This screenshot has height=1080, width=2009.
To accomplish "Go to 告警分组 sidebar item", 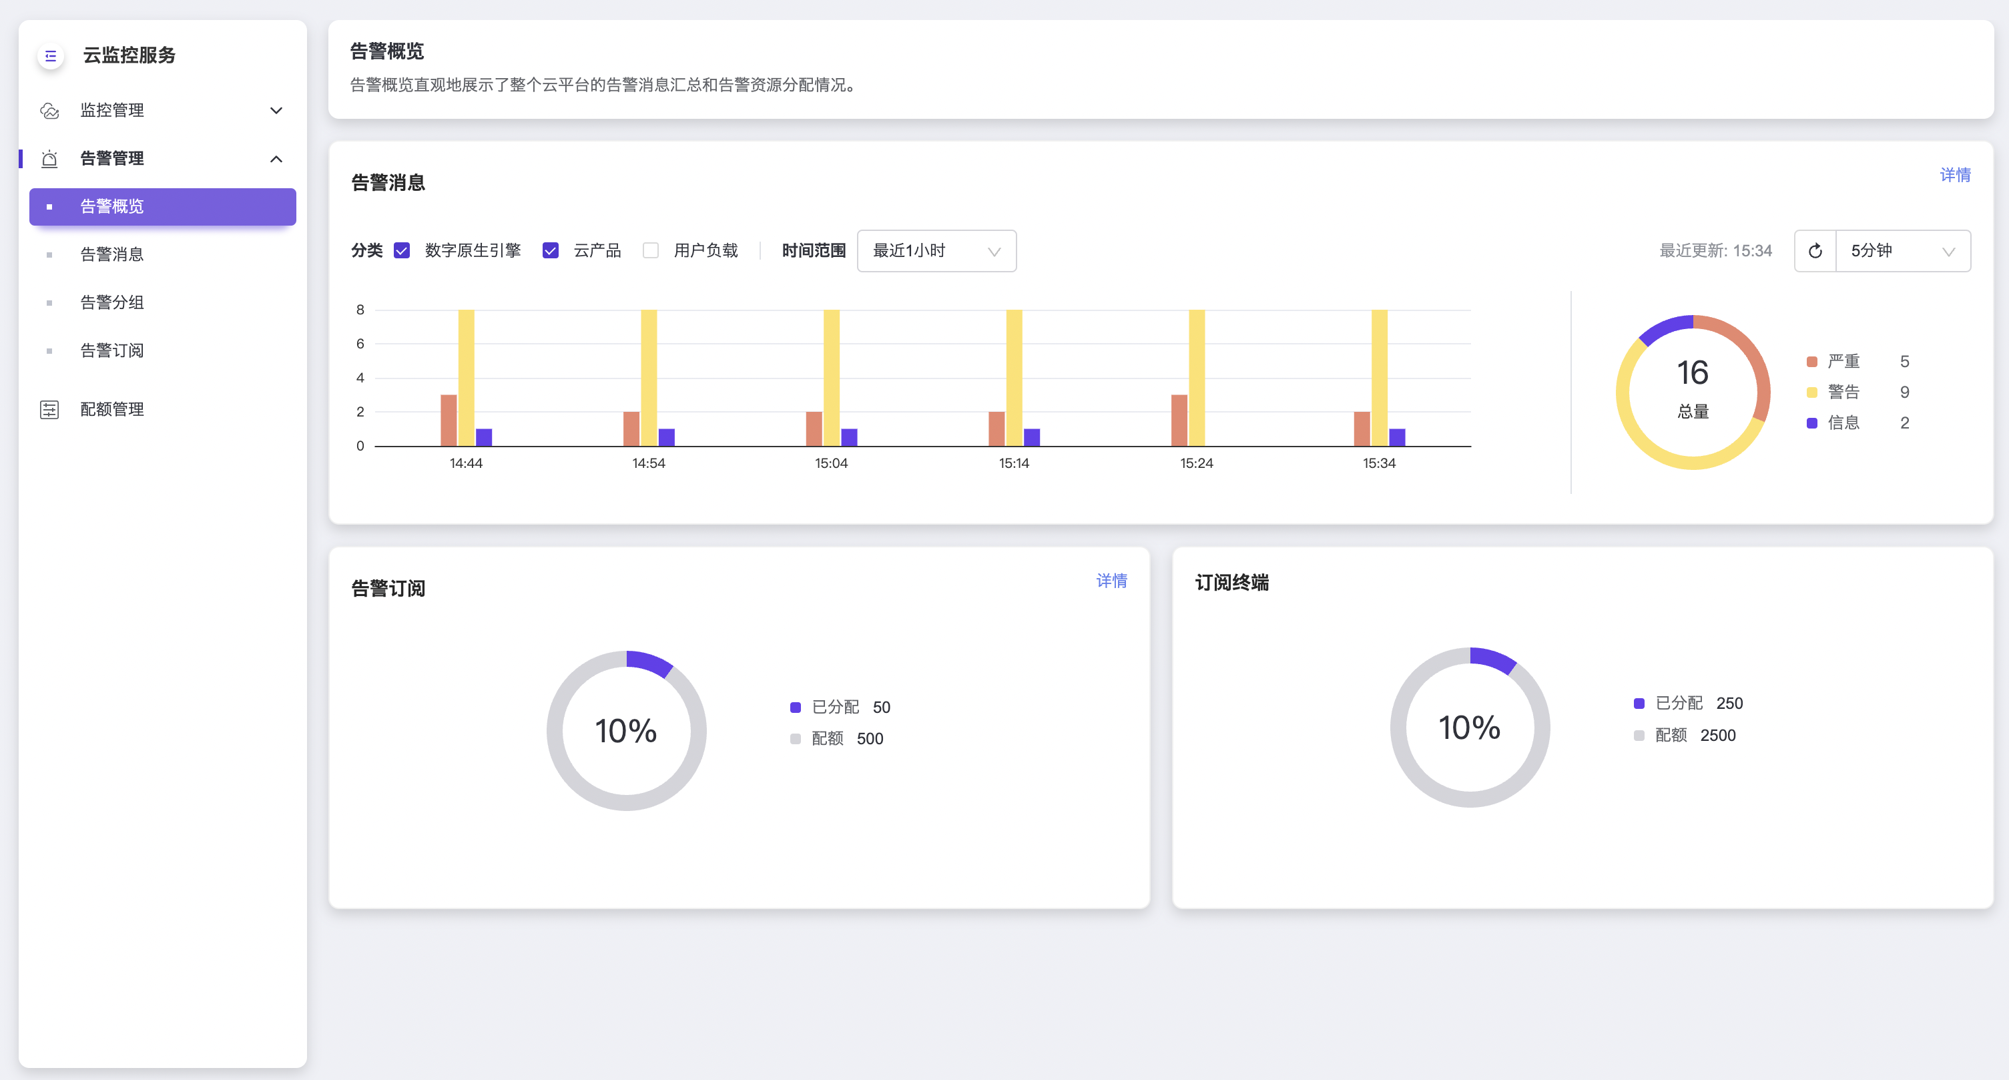I will 112,302.
